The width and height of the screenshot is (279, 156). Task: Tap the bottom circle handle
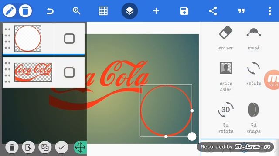[x=166, y=136]
